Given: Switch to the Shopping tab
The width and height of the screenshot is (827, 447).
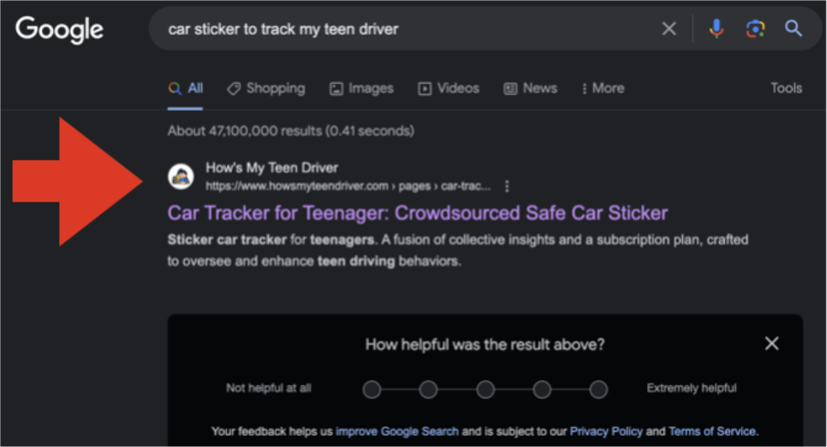Looking at the screenshot, I should click(x=265, y=88).
